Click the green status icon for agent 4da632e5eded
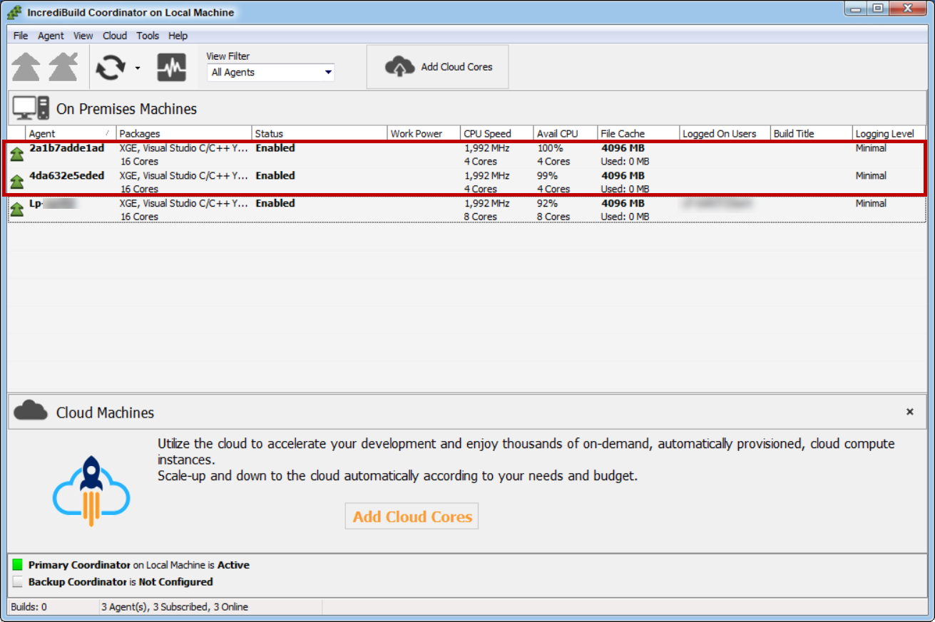 point(17,182)
